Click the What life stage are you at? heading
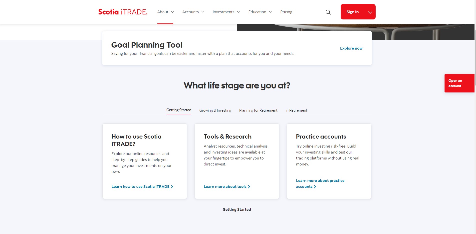This screenshot has height=234, width=476. pyautogui.click(x=237, y=85)
